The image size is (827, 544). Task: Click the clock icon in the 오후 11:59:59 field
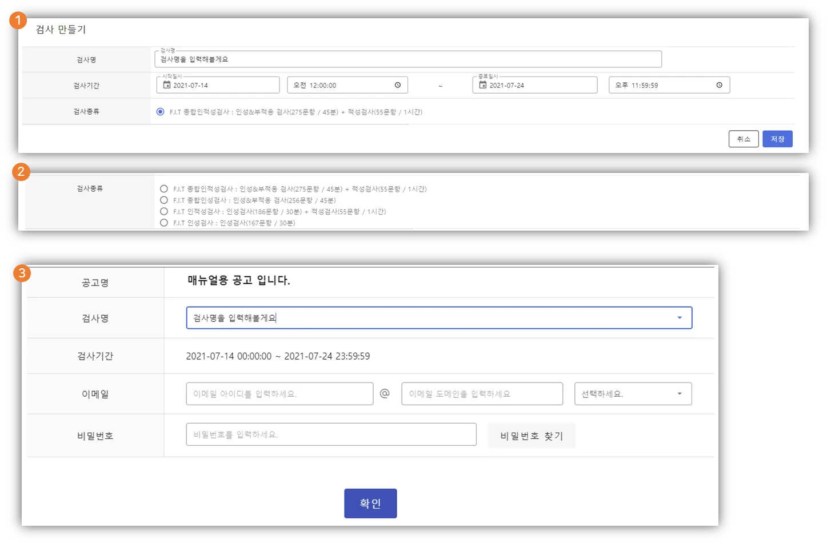(x=720, y=85)
